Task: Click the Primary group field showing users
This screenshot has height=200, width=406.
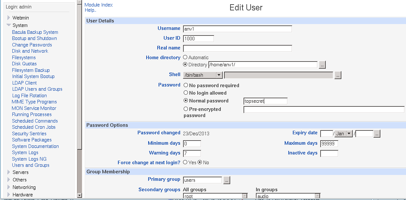Action: coord(203,180)
